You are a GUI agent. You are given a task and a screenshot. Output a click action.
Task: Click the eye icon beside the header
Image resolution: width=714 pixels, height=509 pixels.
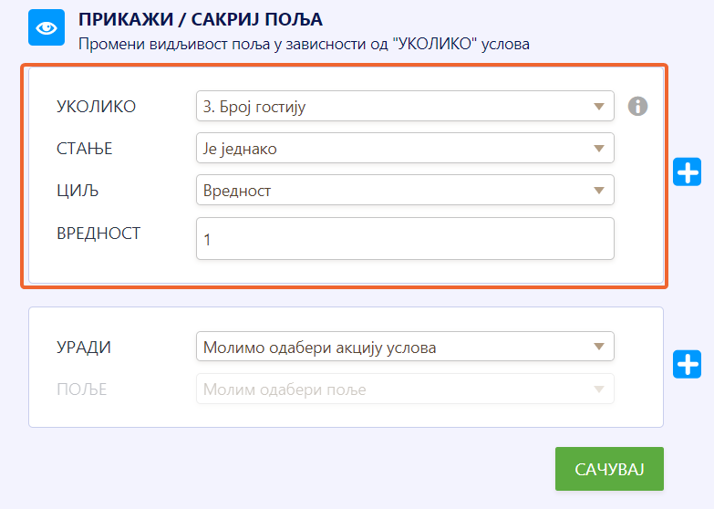click(x=46, y=28)
